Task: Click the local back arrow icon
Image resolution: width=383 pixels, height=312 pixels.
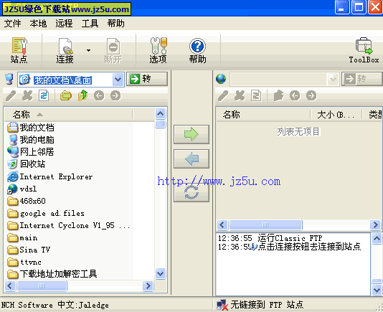Action: [x=99, y=95]
